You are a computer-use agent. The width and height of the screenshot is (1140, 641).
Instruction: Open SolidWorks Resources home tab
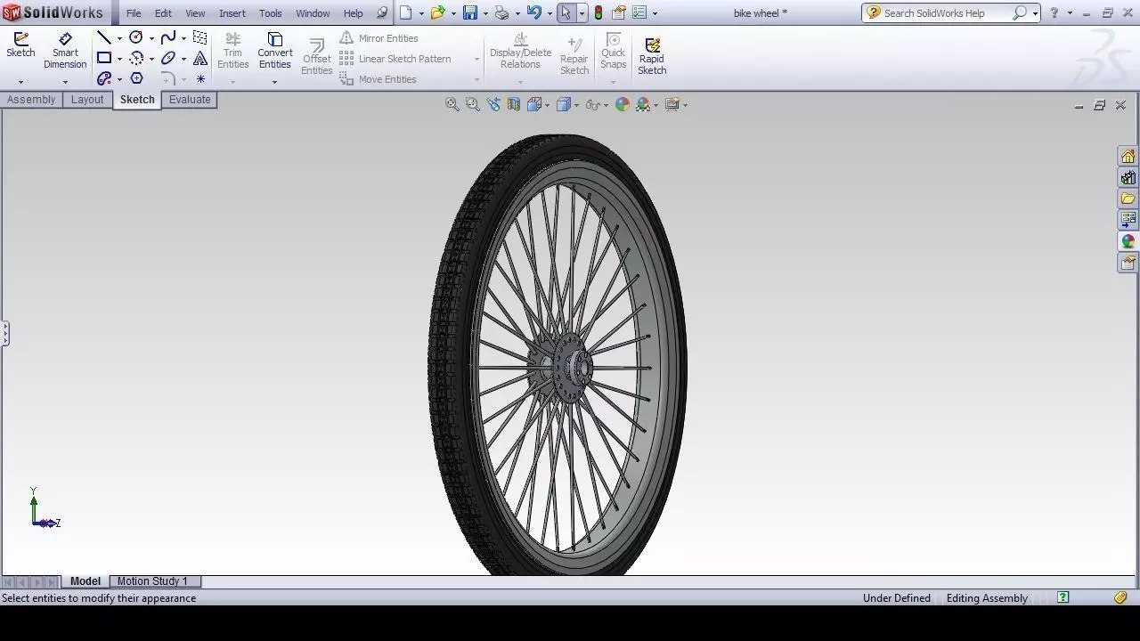(1128, 156)
